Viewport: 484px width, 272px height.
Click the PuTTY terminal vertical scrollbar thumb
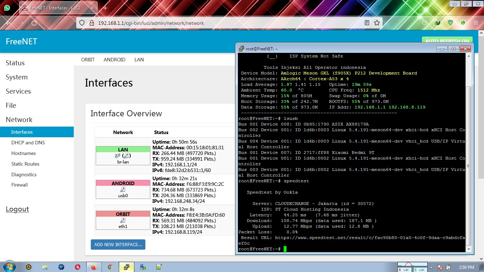[x=469, y=166]
